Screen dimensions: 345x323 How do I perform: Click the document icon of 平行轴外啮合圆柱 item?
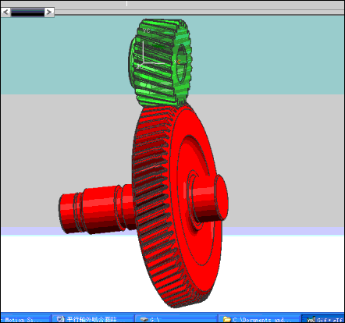pyautogui.click(x=61, y=319)
